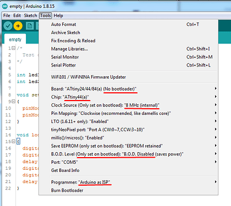This screenshot has width=231, height=206.
Task: Open the Serial Monitor
Action: click(128, 57)
